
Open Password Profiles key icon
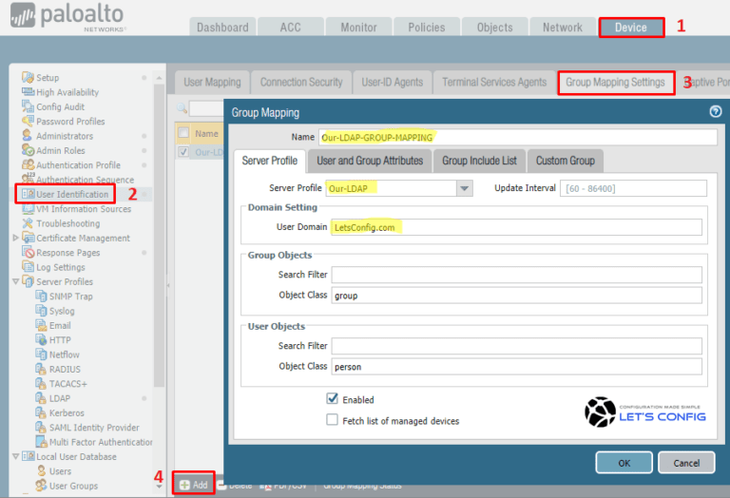tap(28, 121)
